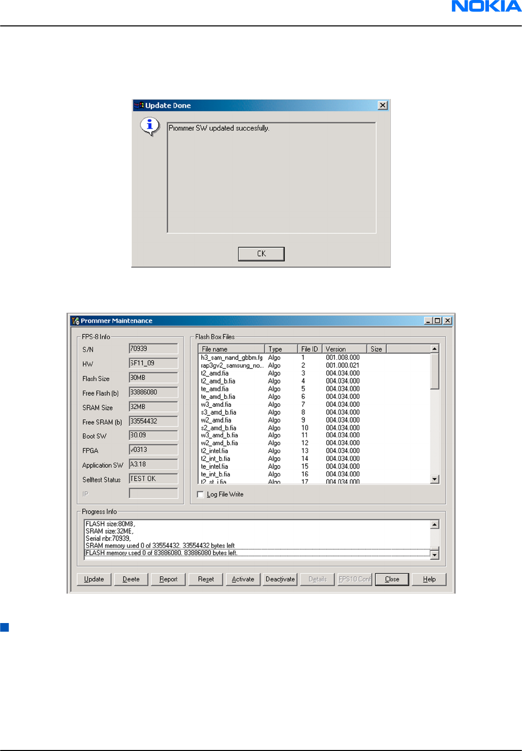
Task: Click the Activate button
Action: pos(243,579)
